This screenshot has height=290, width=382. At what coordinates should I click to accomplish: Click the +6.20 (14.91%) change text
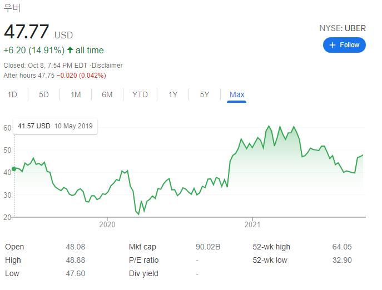[x=34, y=51]
